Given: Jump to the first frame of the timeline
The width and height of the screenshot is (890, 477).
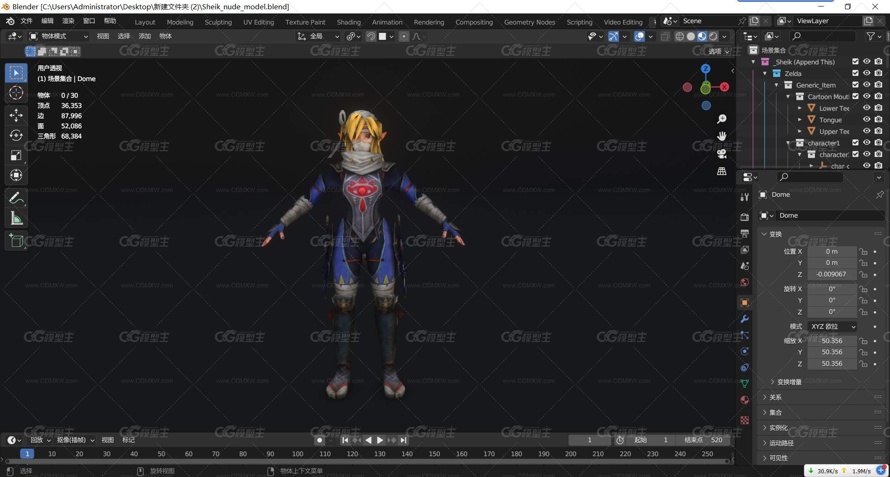Looking at the screenshot, I should pos(345,440).
